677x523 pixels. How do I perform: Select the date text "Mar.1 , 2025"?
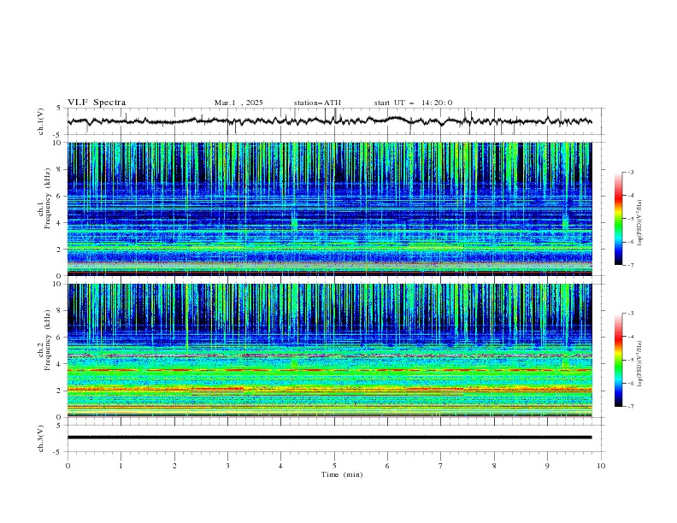coord(238,103)
